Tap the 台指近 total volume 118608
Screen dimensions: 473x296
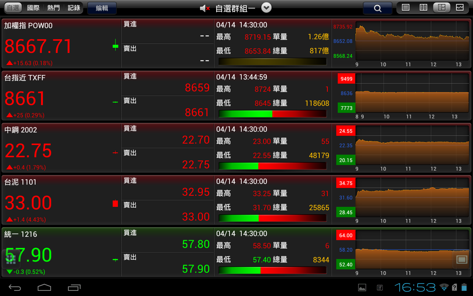tap(317, 103)
